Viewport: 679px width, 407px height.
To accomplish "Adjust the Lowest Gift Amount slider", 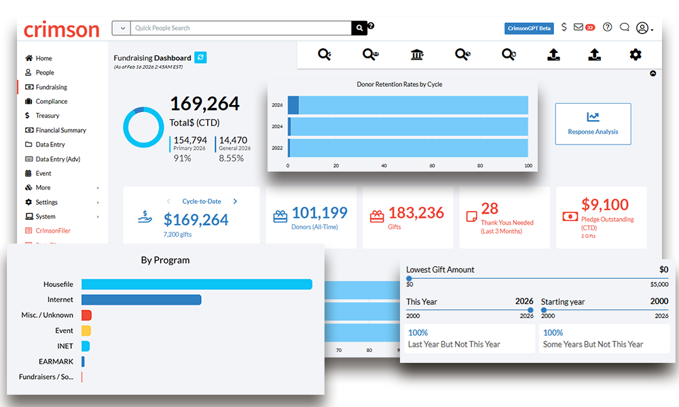I will [409, 278].
